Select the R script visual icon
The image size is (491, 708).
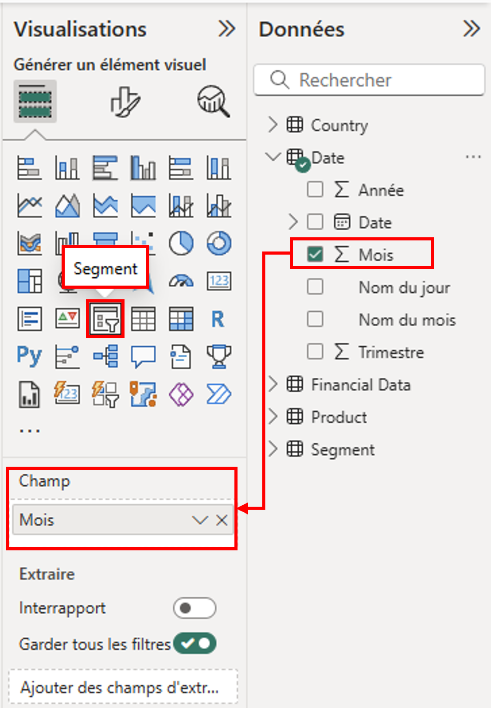tap(218, 319)
